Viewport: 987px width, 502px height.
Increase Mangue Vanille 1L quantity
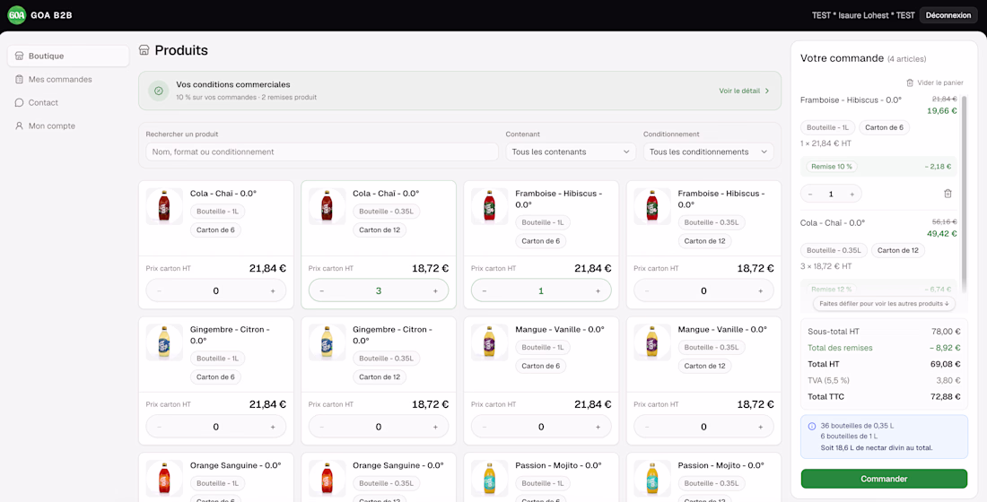(x=598, y=427)
